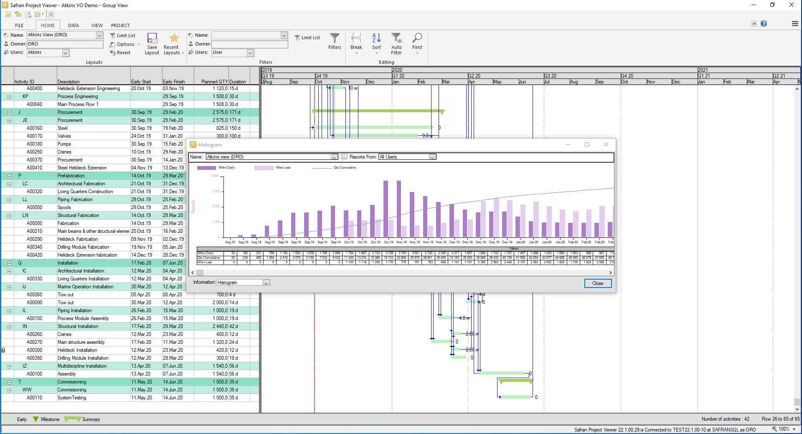802x434 pixels.
Task: Click the hamburger menu icon
Action: click(795, 24)
